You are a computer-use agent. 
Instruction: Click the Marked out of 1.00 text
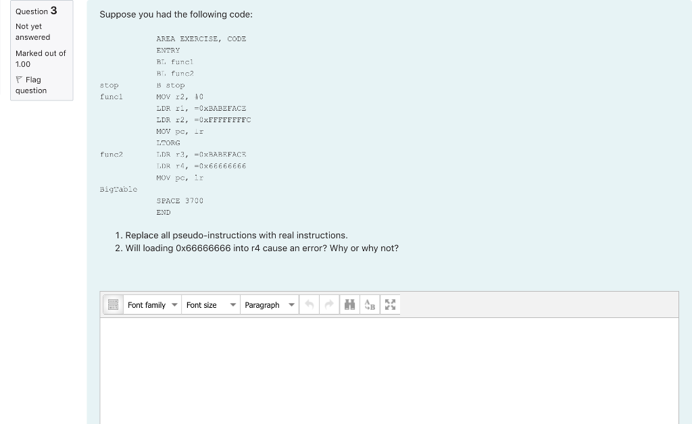click(41, 59)
